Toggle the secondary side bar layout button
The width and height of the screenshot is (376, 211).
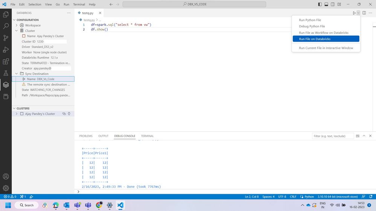coord(333,5)
